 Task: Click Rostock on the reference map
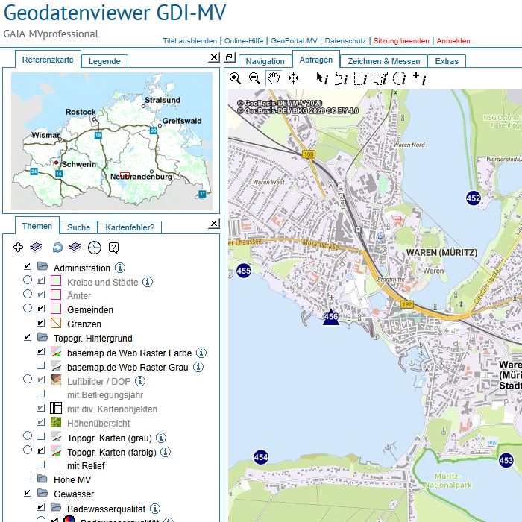81,112
